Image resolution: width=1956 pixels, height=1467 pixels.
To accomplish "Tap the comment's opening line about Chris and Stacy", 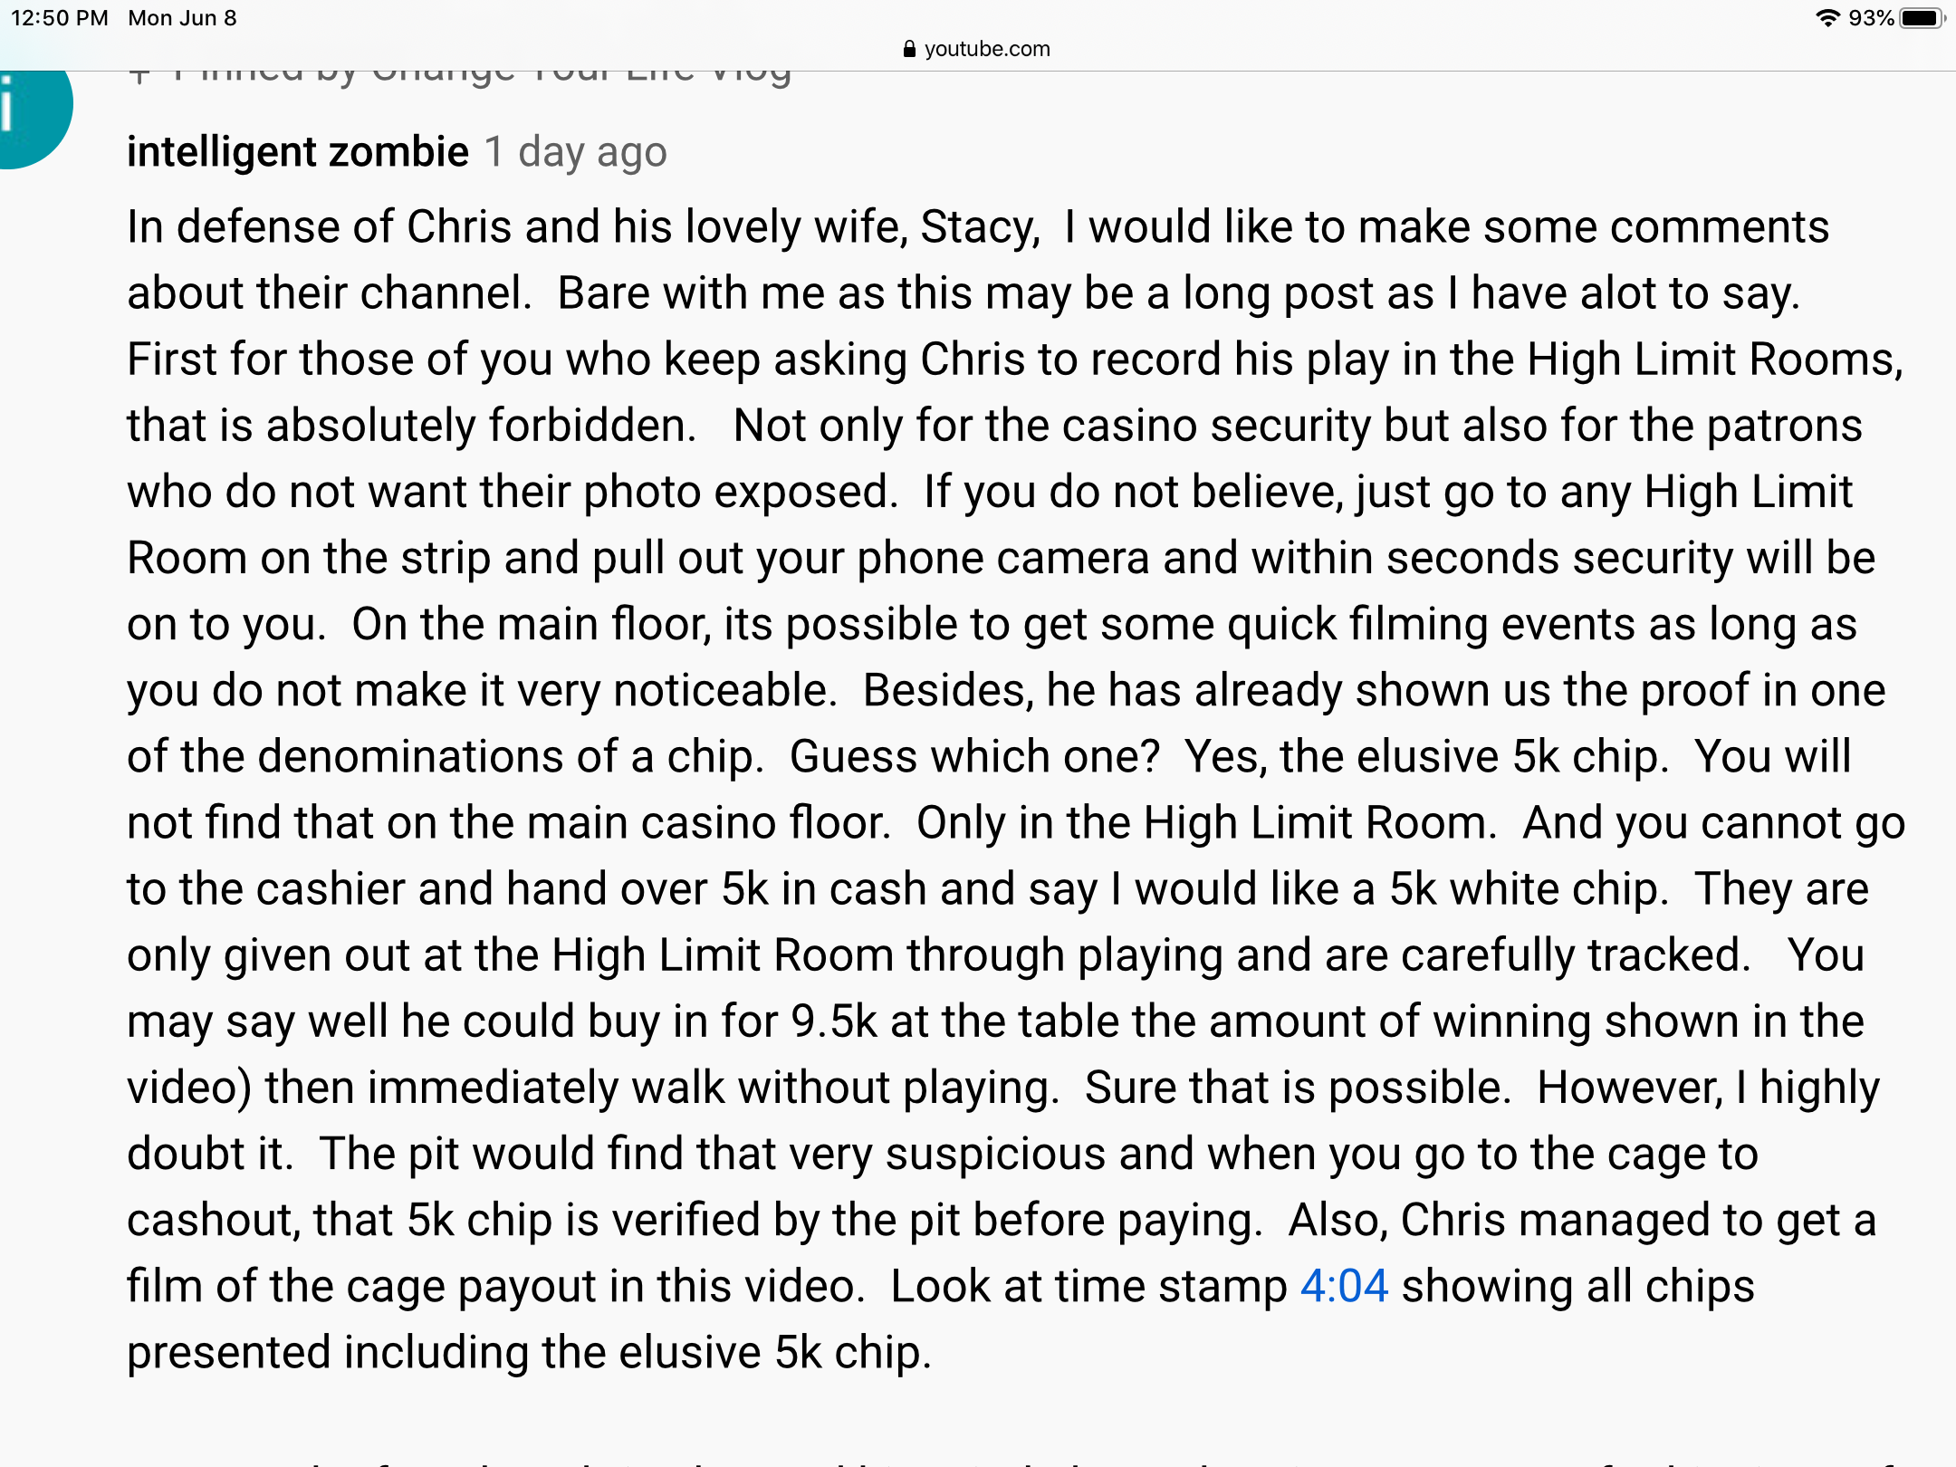I will tap(978, 226).
